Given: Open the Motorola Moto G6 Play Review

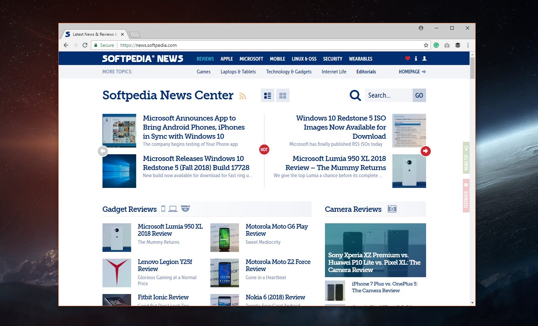Looking at the screenshot, I should [276, 230].
